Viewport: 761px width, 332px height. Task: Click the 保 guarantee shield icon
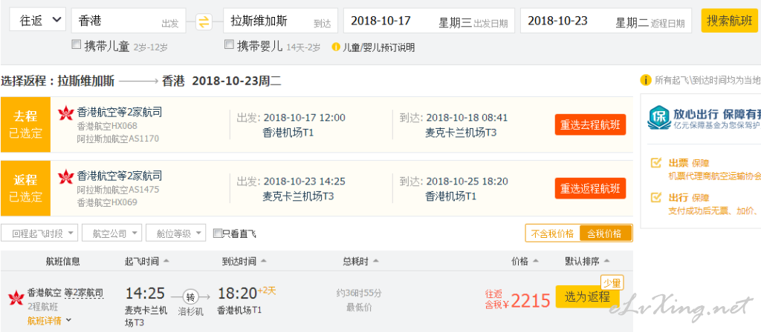point(659,118)
